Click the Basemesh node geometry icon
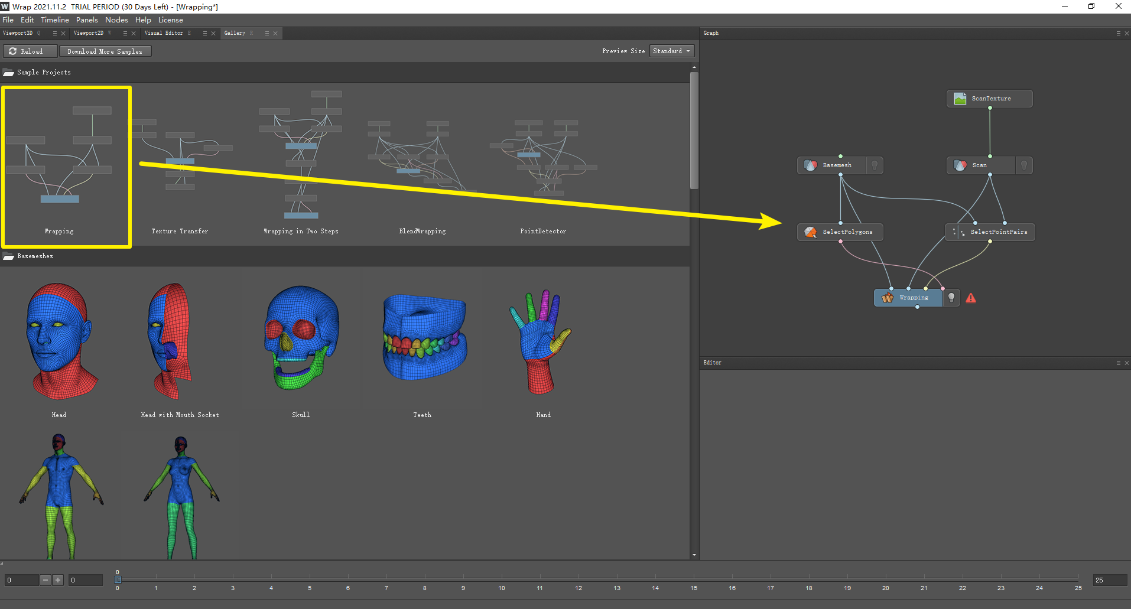1131x609 pixels. pyautogui.click(x=811, y=165)
